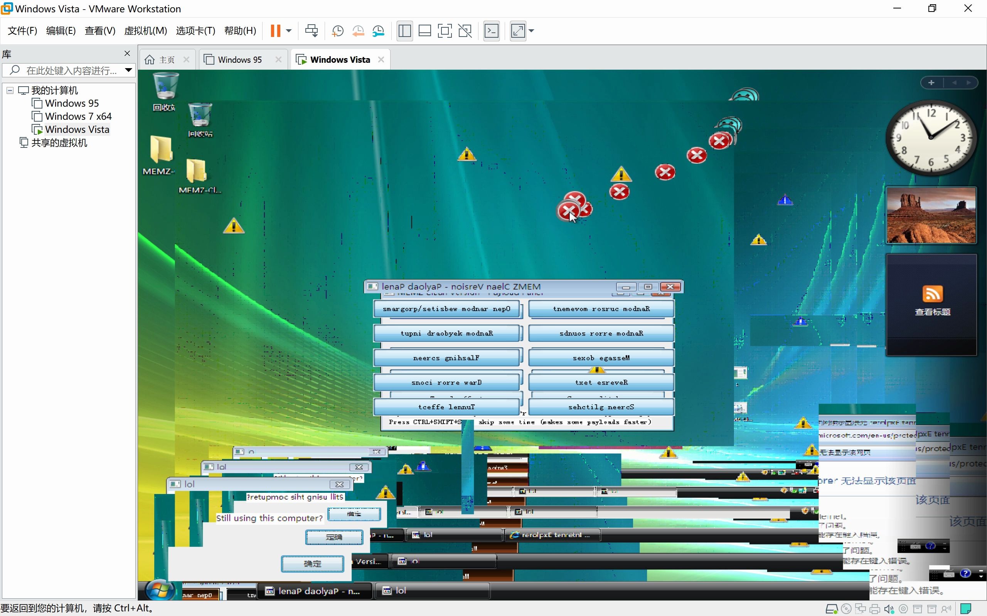Toggle stretch guest display button

(x=519, y=31)
